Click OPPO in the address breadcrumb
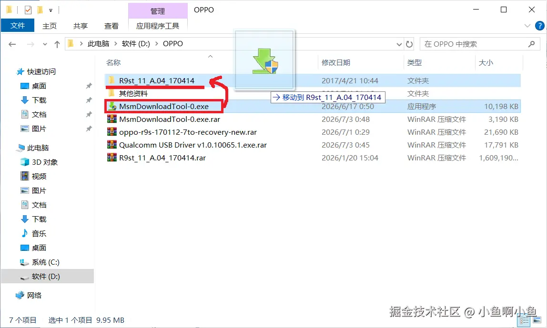Screen dimensions: 547x328 pyautogui.click(x=173, y=44)
